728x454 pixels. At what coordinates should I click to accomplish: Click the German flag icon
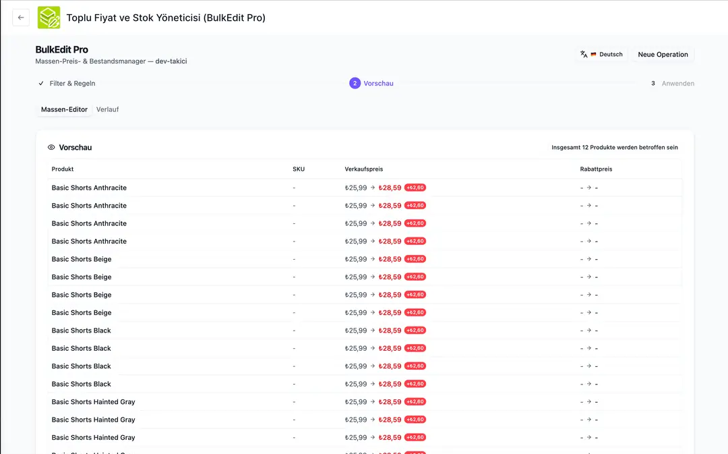coord(593,55)
